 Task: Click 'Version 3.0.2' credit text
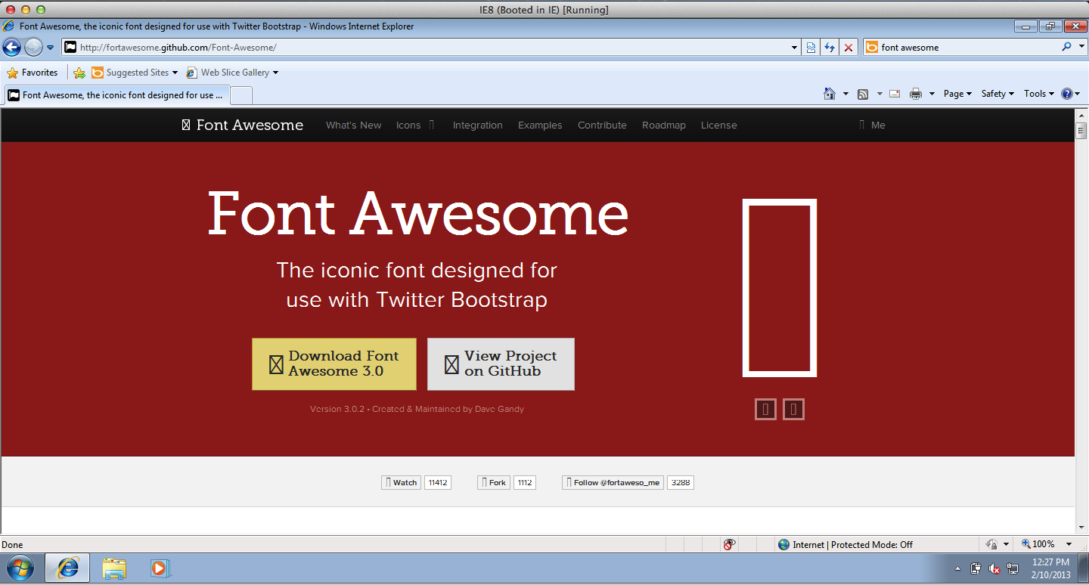click(337, 409)
